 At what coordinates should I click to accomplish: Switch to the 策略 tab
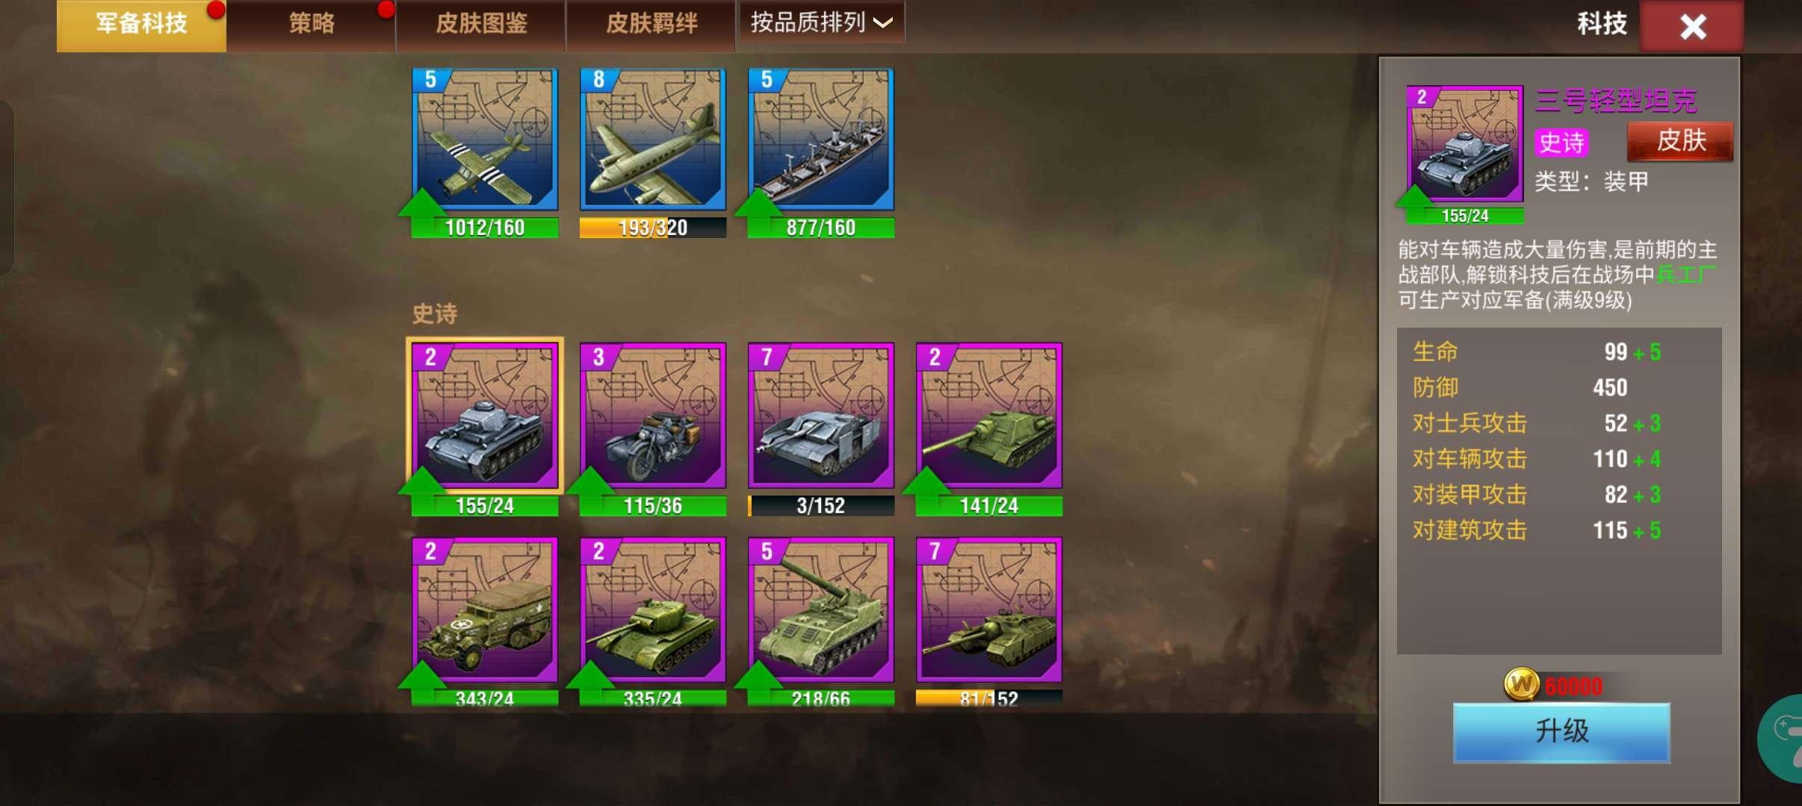(312, 25)
